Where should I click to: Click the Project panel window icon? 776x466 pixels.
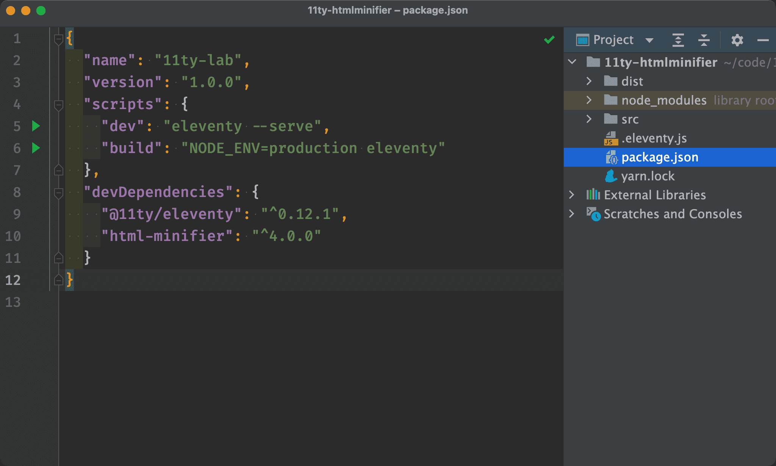[x=582, y=40]
